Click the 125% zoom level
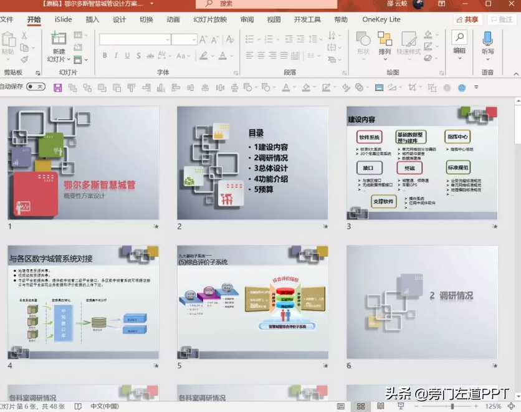The width and height of the screenshot is (521, 412). 493,406
